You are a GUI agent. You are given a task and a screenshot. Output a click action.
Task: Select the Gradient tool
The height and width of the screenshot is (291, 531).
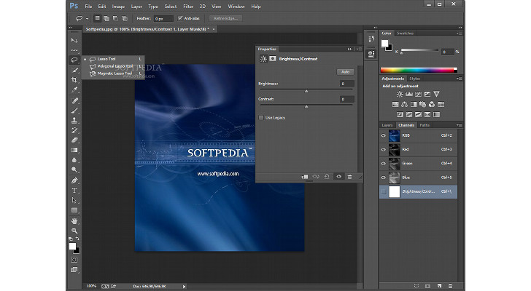coord(74,150)
